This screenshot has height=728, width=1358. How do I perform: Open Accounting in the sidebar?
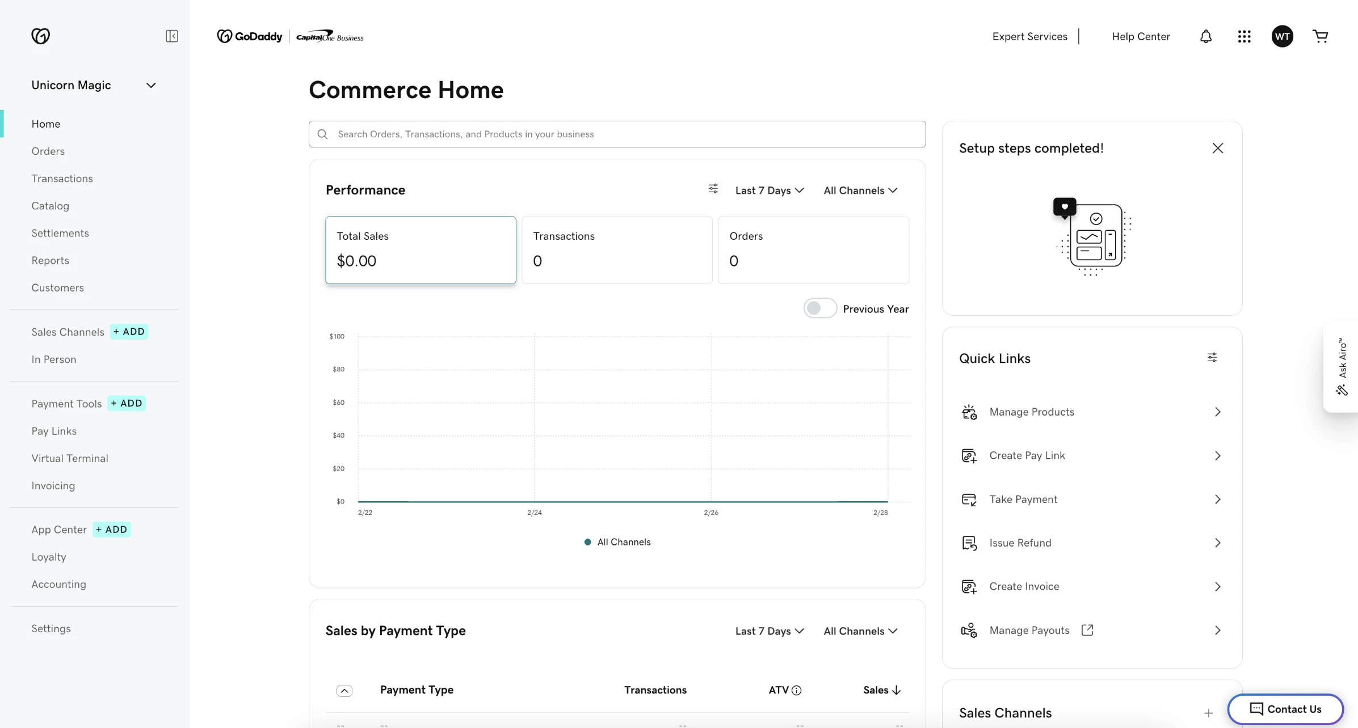coord(59,584)
